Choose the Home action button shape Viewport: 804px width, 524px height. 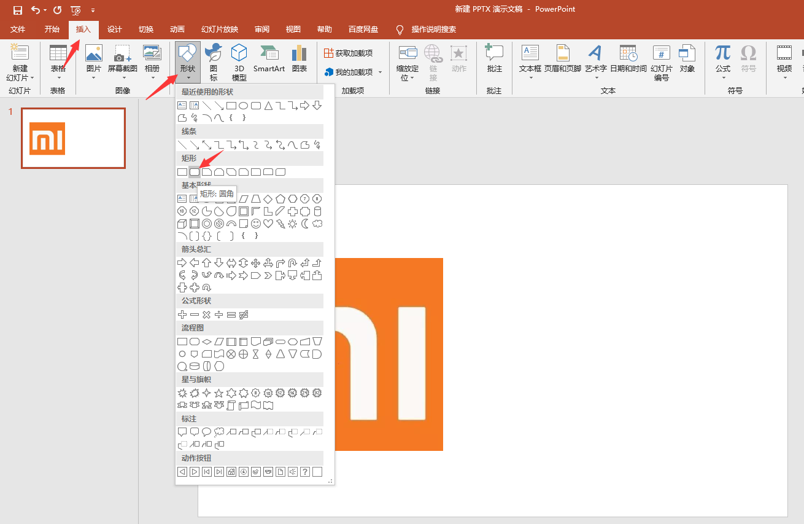pos(231,472)
